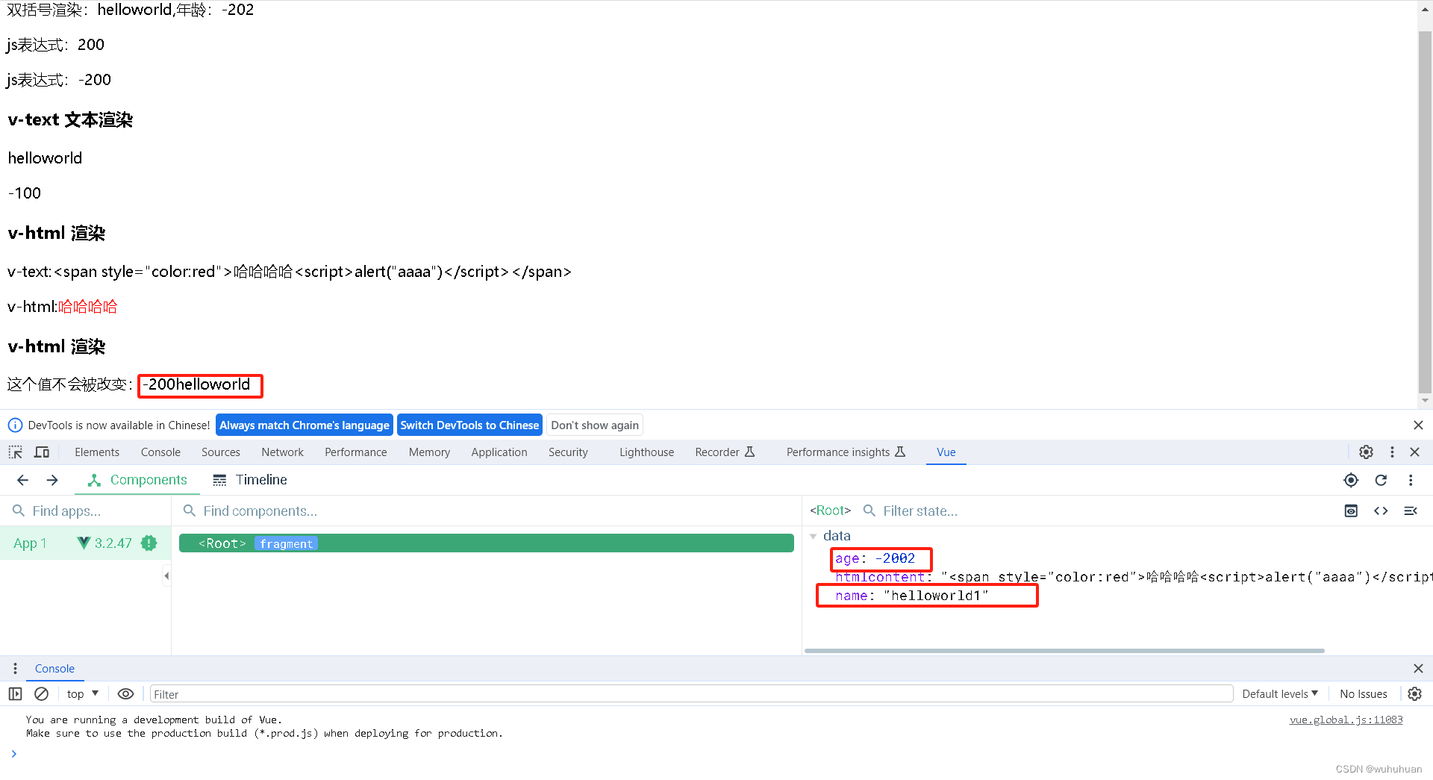Clear the console
Image resolution: width=1433 pixels, height=780 pixels.
coord(42,694)
